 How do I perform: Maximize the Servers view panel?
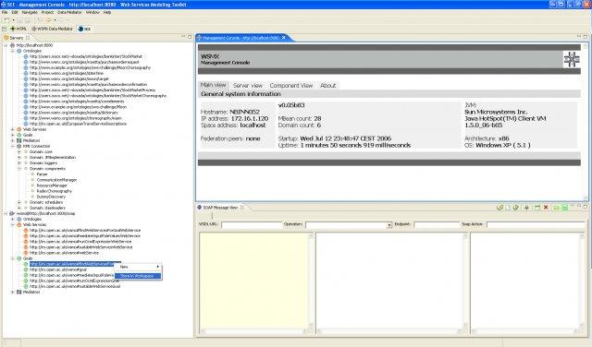click(x=190, y=37)
